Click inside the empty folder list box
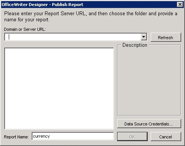 59,89
